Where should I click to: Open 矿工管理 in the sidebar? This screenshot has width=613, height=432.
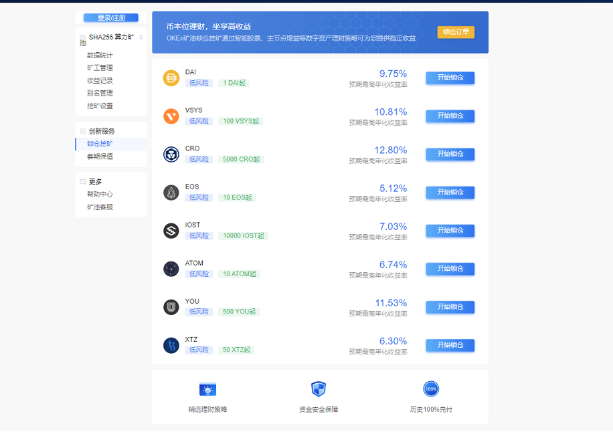click(x=100, y=68)
